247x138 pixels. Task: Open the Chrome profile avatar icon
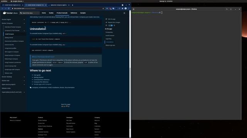[x=125, y=8]
